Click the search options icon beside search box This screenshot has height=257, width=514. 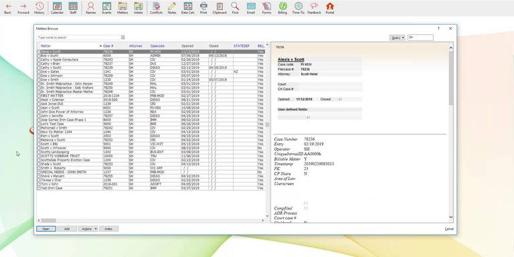tap(123, 37)
